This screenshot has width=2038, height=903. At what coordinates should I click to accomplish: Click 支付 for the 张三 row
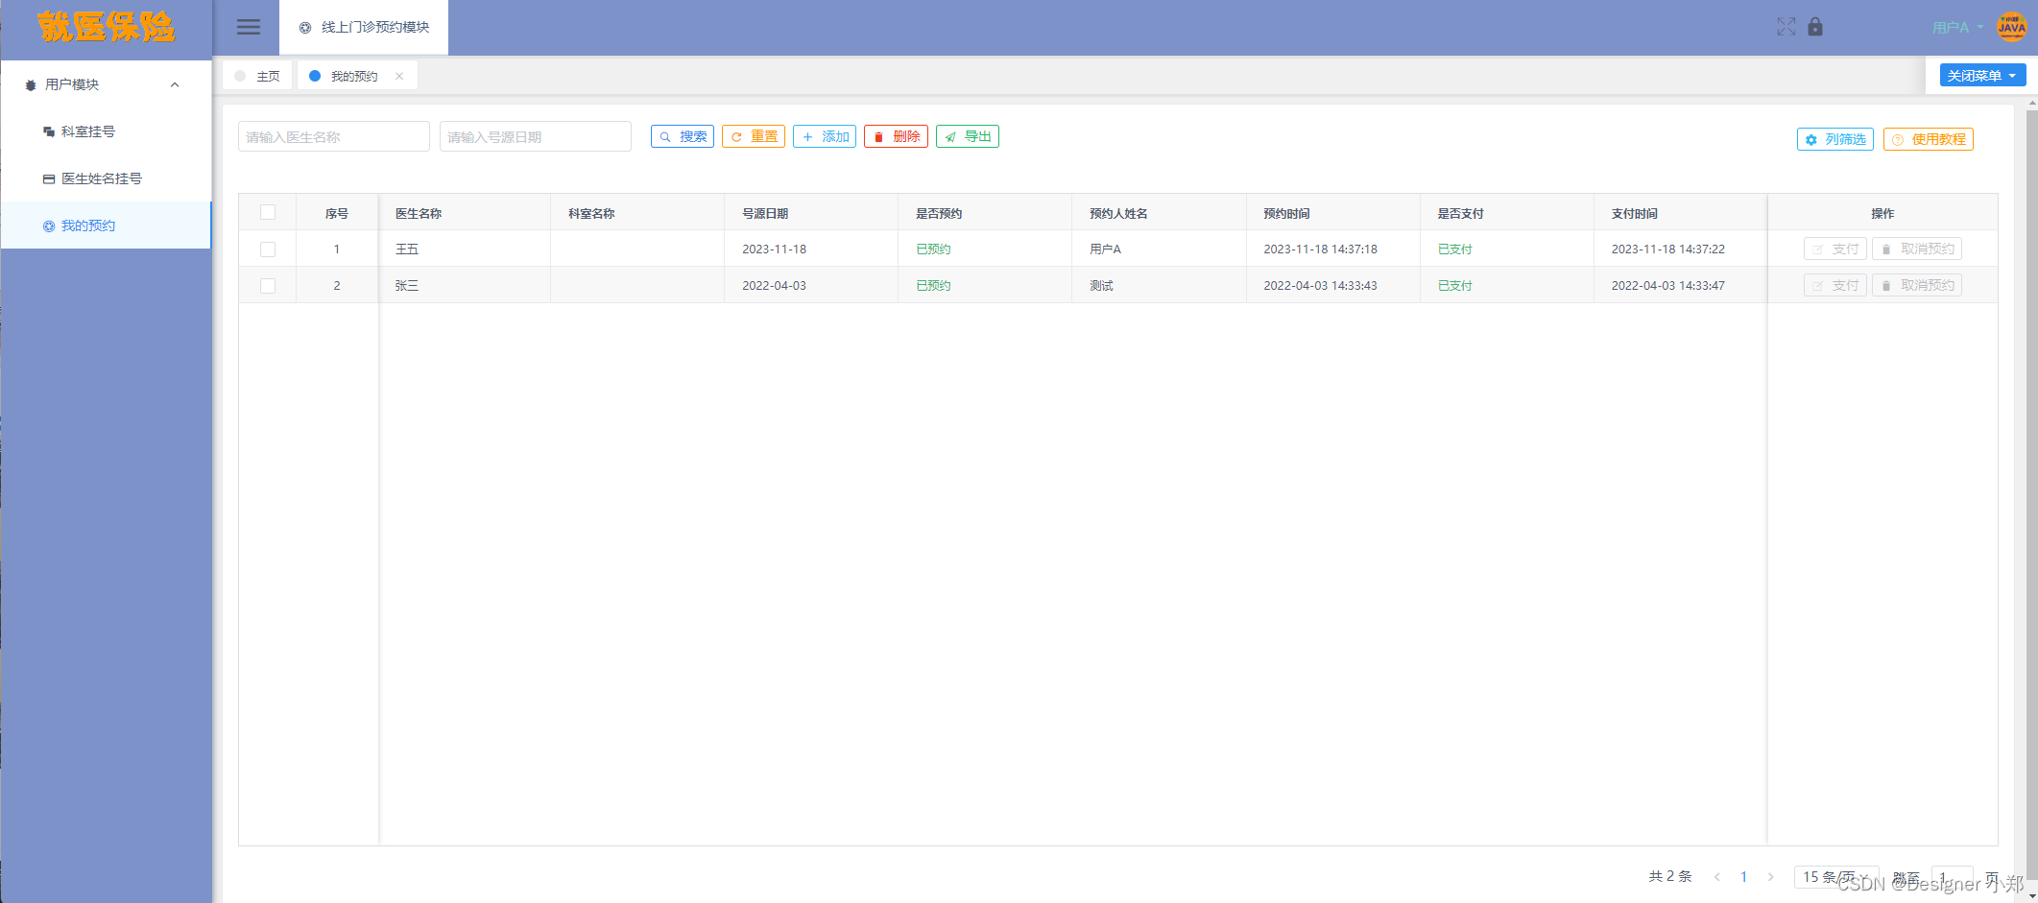[1835, 285]
